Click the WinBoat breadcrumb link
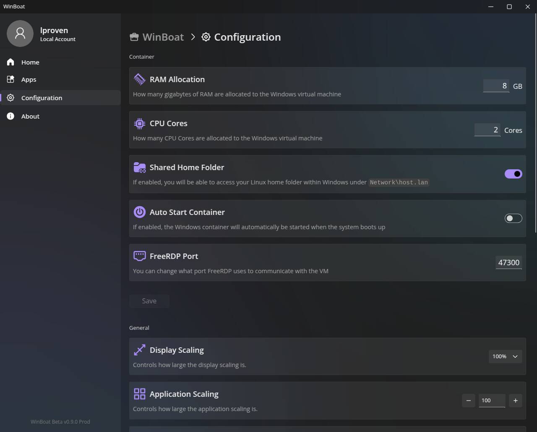Viewport: 537px width, 432px height. tap(163, 37)
